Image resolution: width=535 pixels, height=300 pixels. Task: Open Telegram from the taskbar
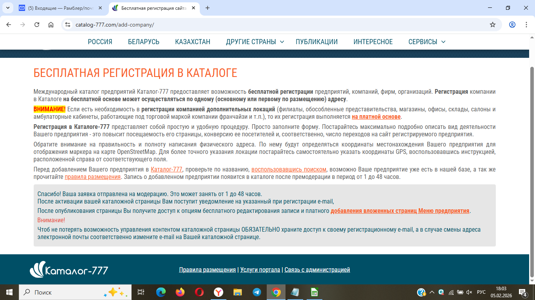[x=257, y=292]
